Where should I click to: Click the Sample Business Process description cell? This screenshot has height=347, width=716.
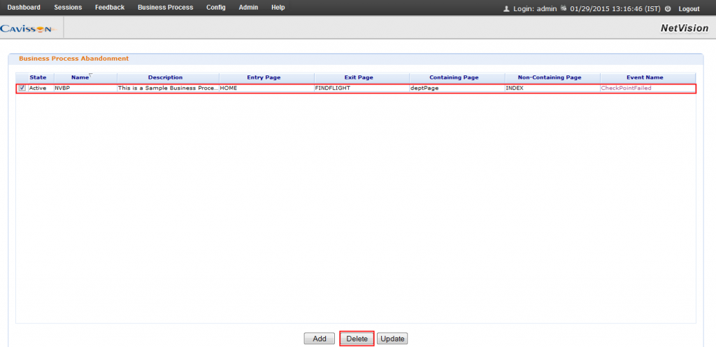(168, 88)
